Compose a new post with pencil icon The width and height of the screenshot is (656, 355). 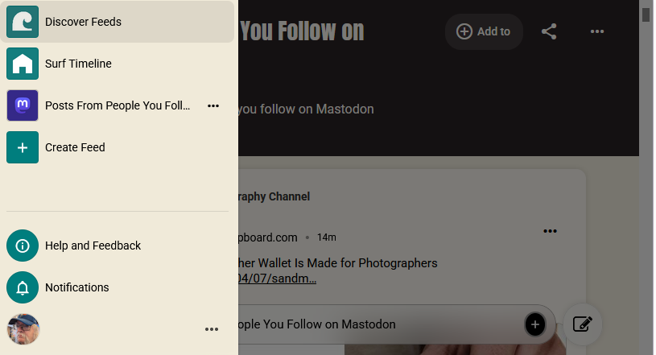(582, 324)
